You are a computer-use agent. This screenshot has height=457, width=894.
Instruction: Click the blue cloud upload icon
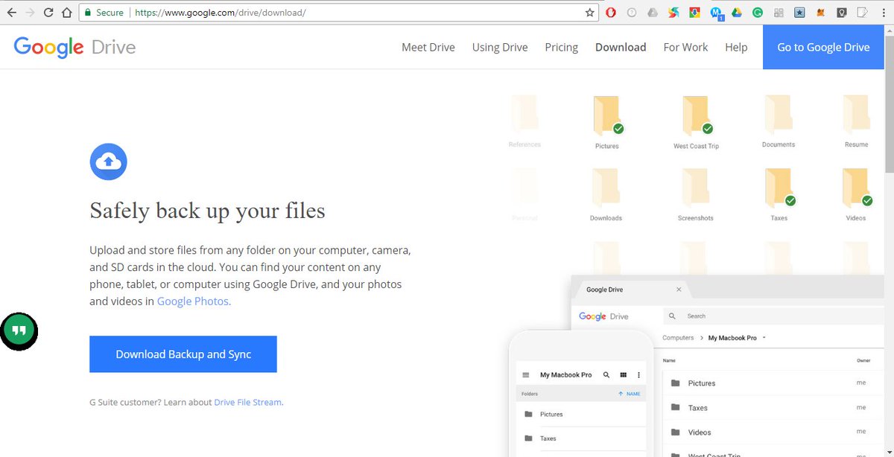point(109,162)
